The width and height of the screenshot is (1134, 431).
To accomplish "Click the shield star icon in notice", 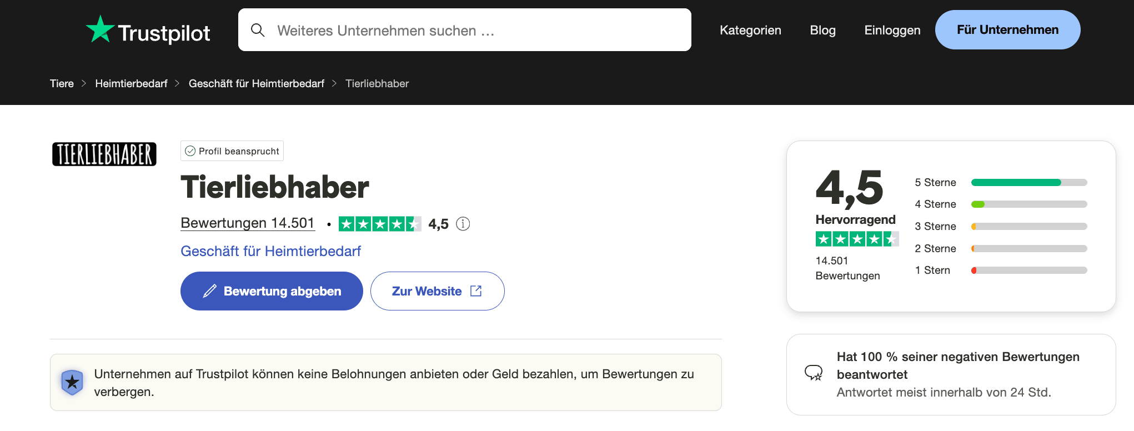I will 72,382.
